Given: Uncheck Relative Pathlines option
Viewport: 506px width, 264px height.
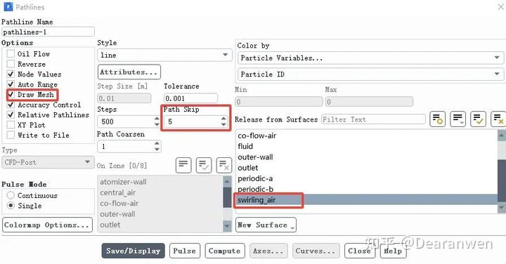Looking at the screenshot, I should [x=11, y=114].
